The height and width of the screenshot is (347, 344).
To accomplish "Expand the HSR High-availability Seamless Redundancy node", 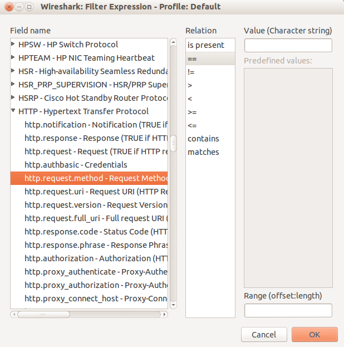I will [13, 71].
